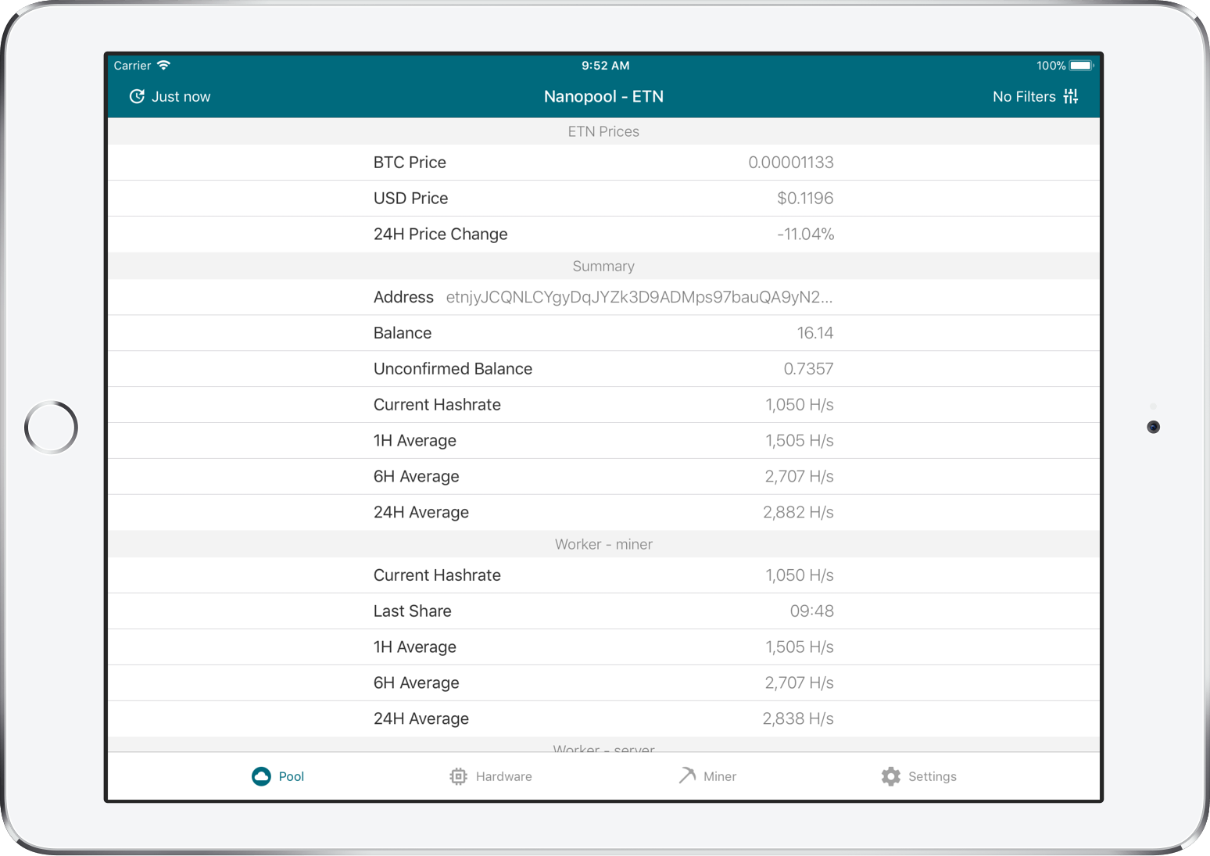Select the Summary 6H Average label

click(x=417, y=477)
